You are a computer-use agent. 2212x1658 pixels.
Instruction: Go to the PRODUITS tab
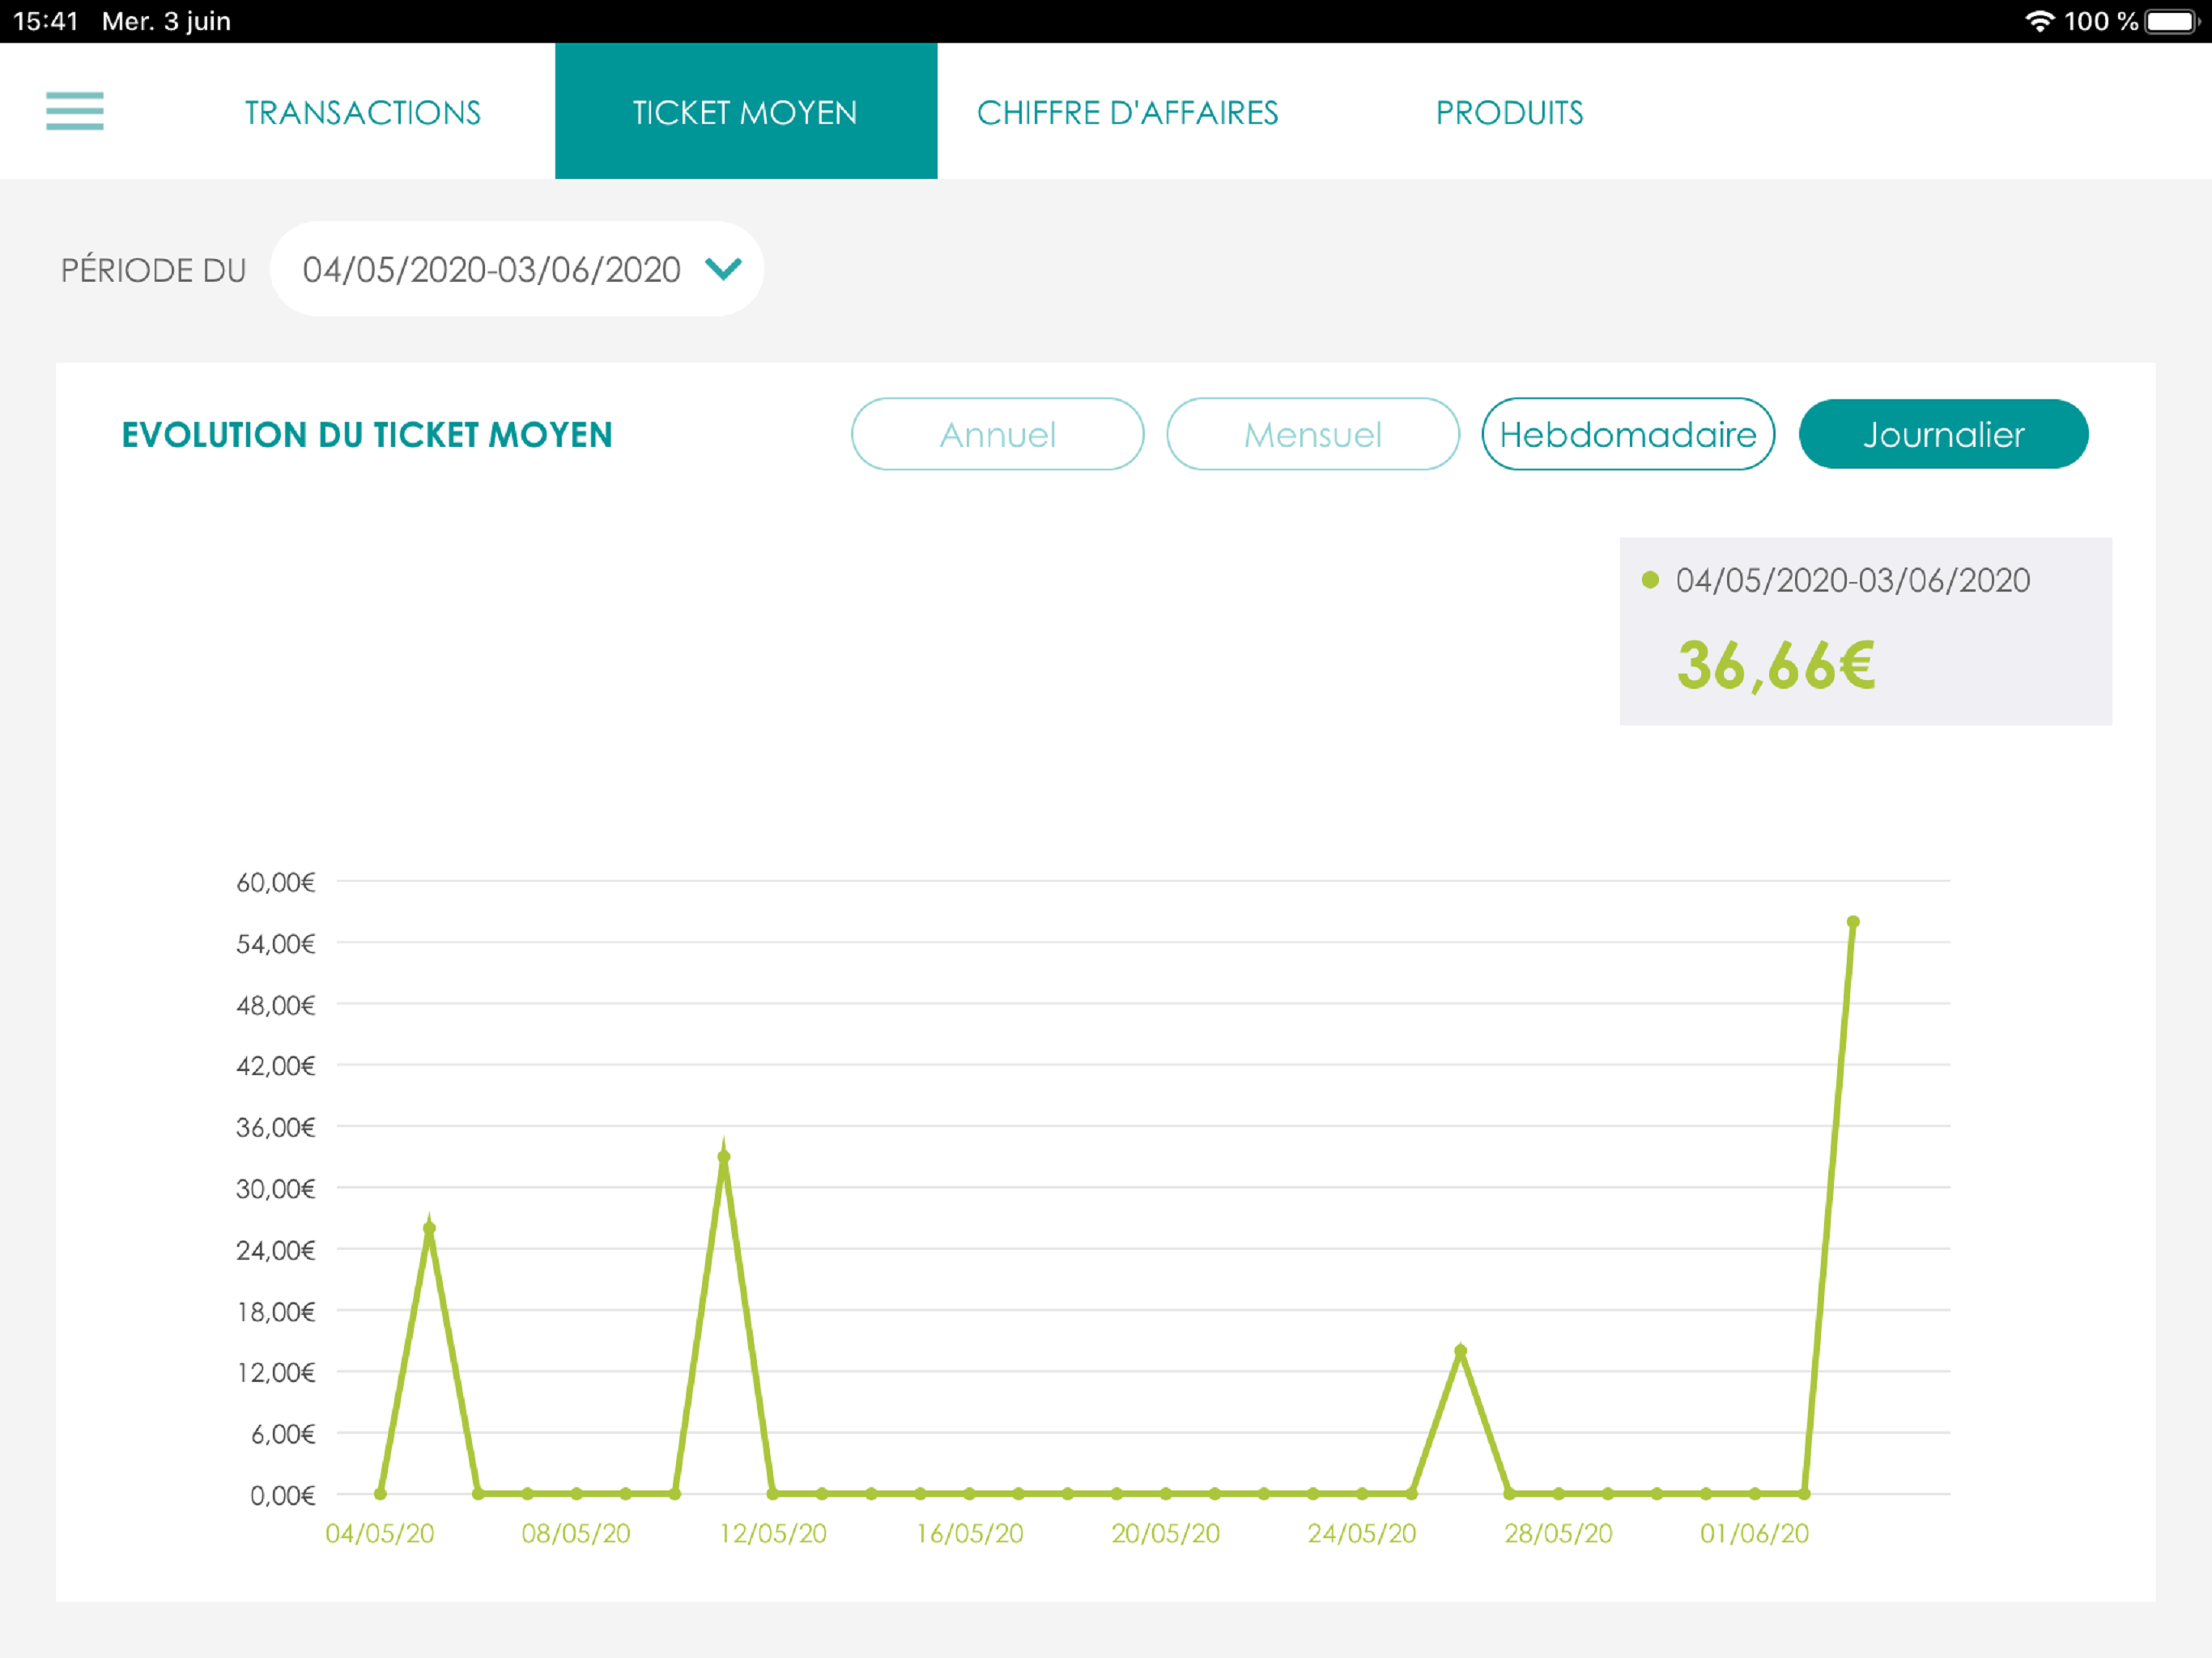click(1509, 112)
